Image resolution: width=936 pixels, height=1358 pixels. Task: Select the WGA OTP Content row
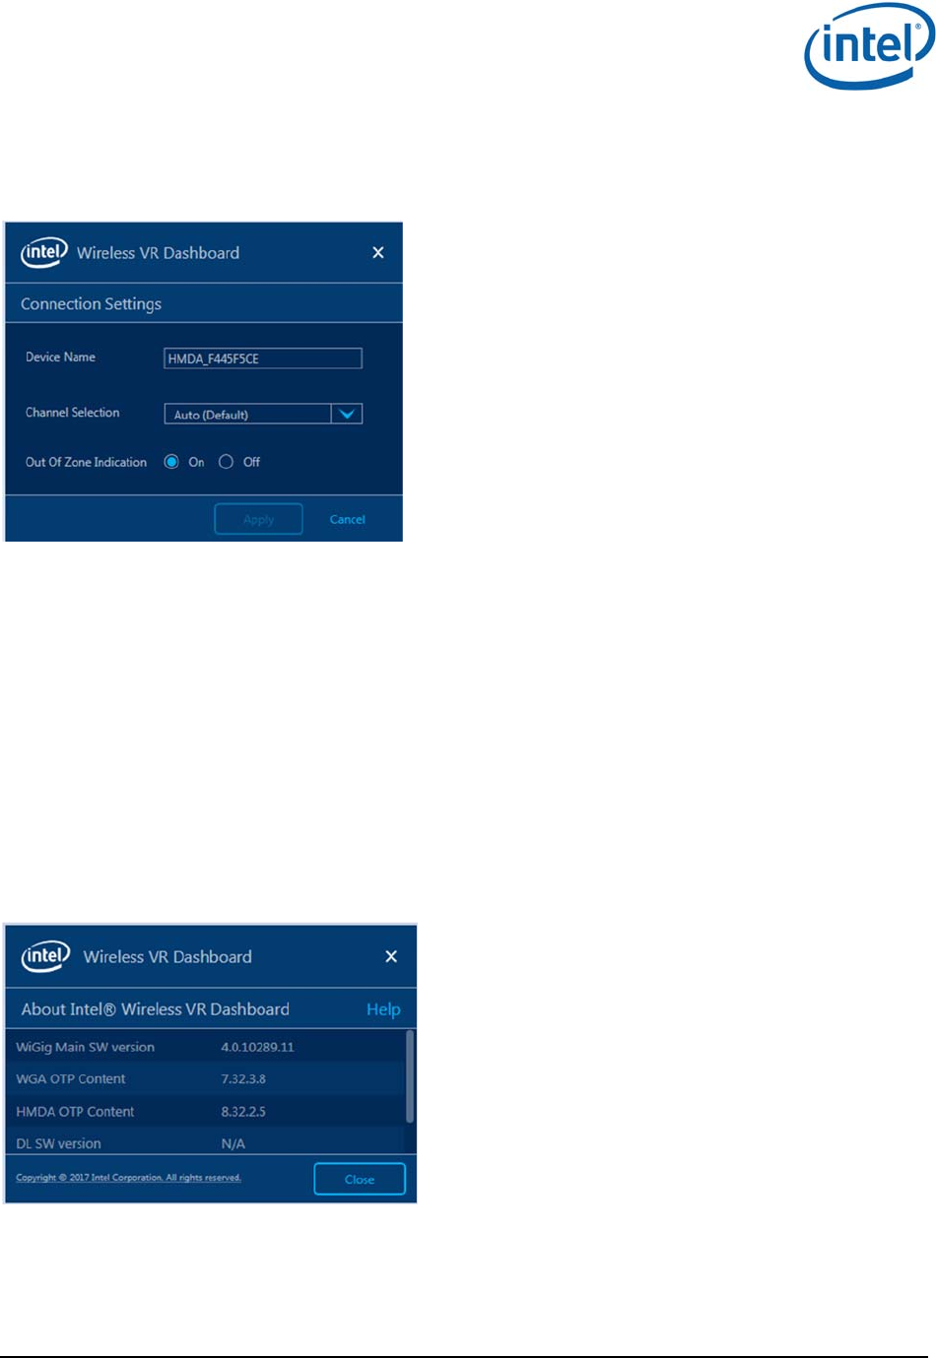pos(205,1079)
